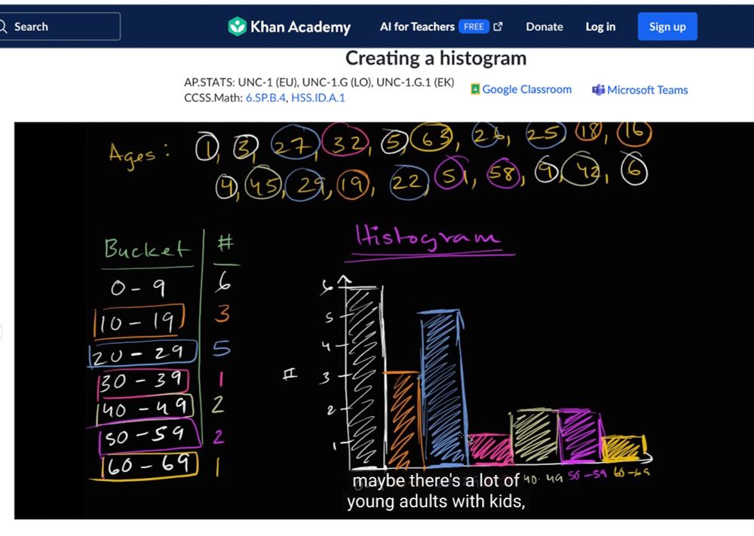Screen dimensions: 754x536
Task: Select the Donate menu item
Action: point(544,26)
